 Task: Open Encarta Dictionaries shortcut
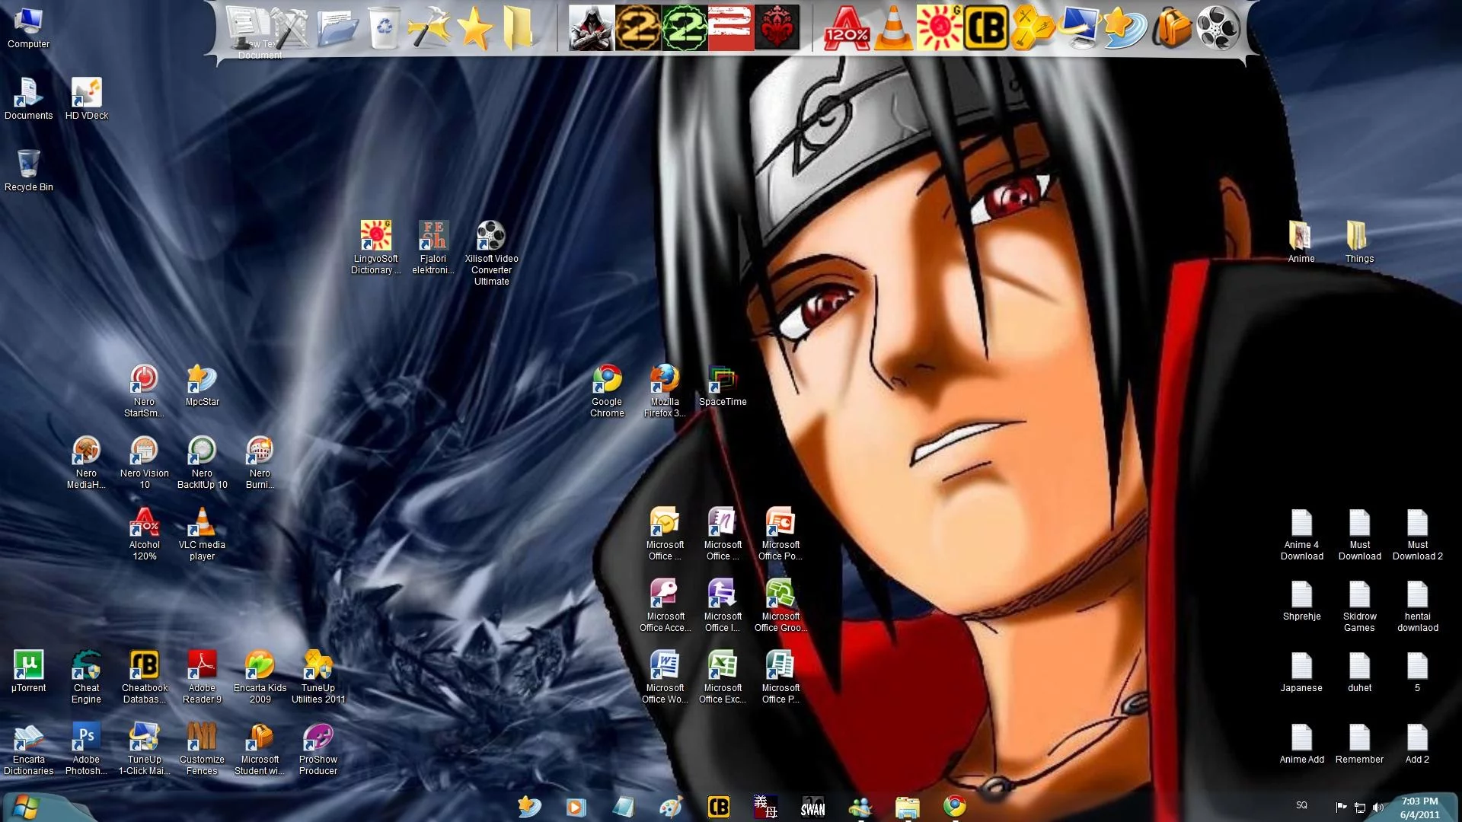pos(28,748)
